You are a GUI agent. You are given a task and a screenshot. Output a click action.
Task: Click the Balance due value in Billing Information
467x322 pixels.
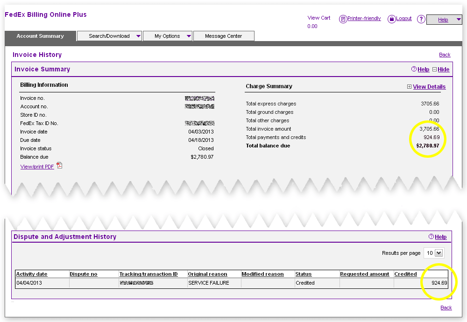[202, 157]
